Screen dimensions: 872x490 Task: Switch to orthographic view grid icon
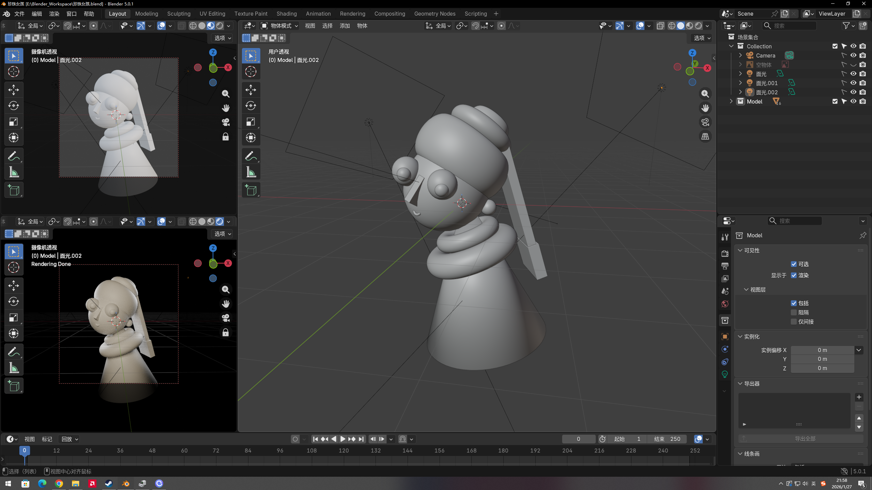(705, 137)
